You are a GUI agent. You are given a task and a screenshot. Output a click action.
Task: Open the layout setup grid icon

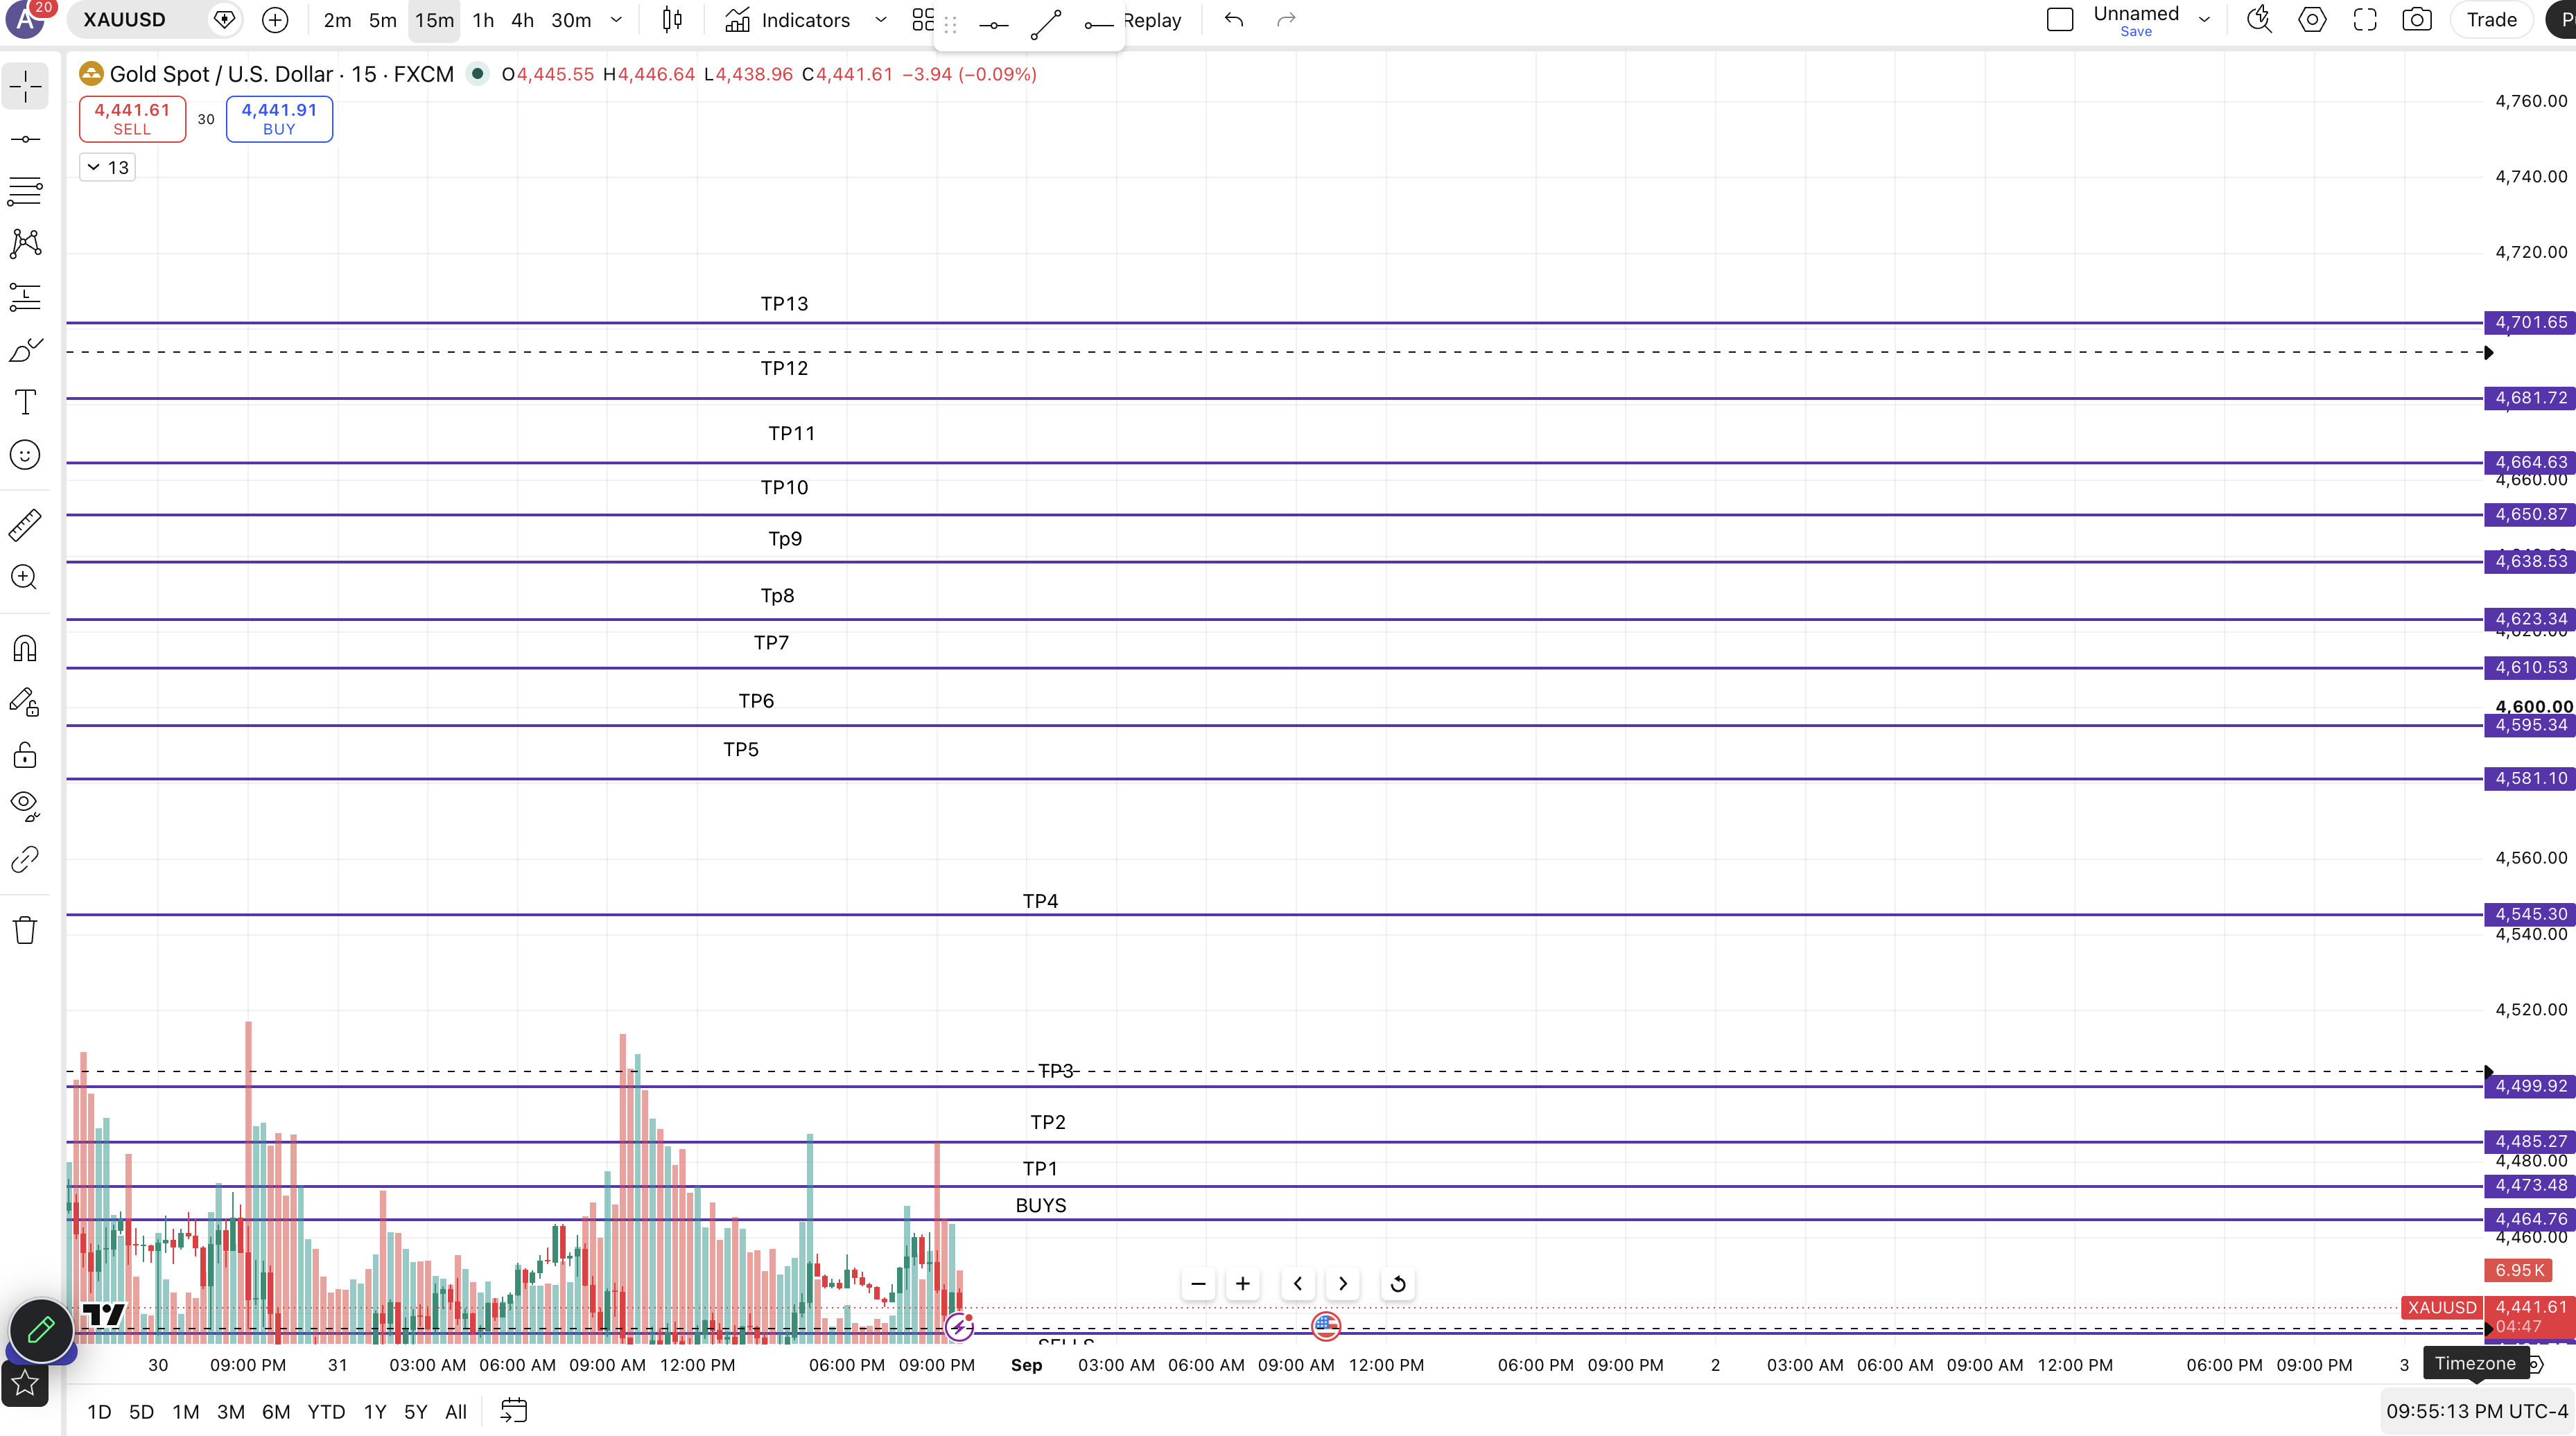[923, 20]
